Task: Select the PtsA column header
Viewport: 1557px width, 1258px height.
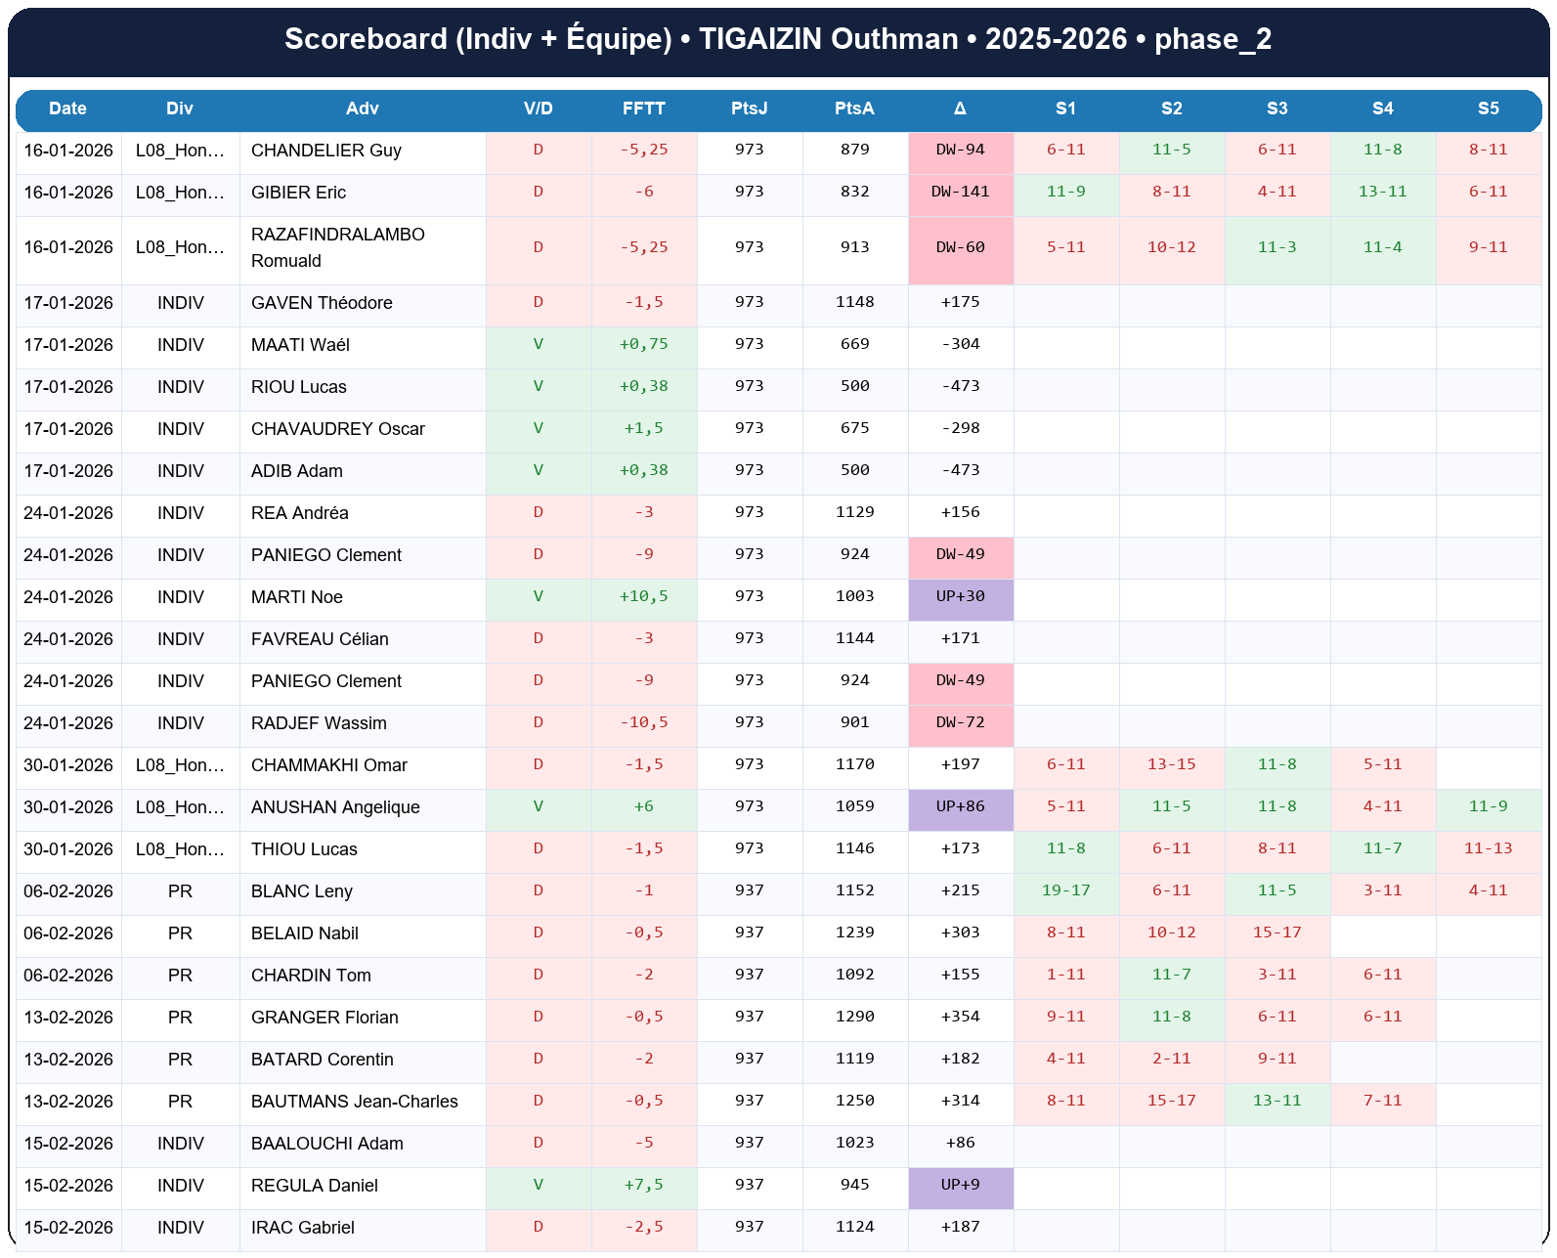Action: point(854,108)
